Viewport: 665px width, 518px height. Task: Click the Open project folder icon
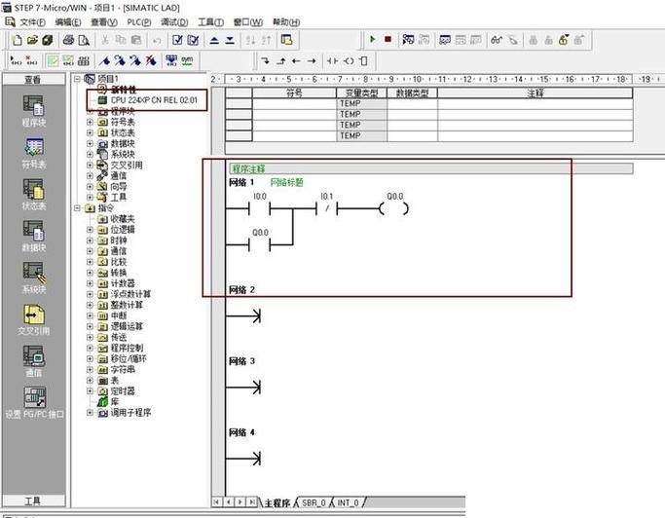[32, 40]
